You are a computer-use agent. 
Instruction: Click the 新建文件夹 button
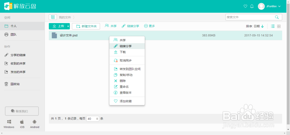86,26
